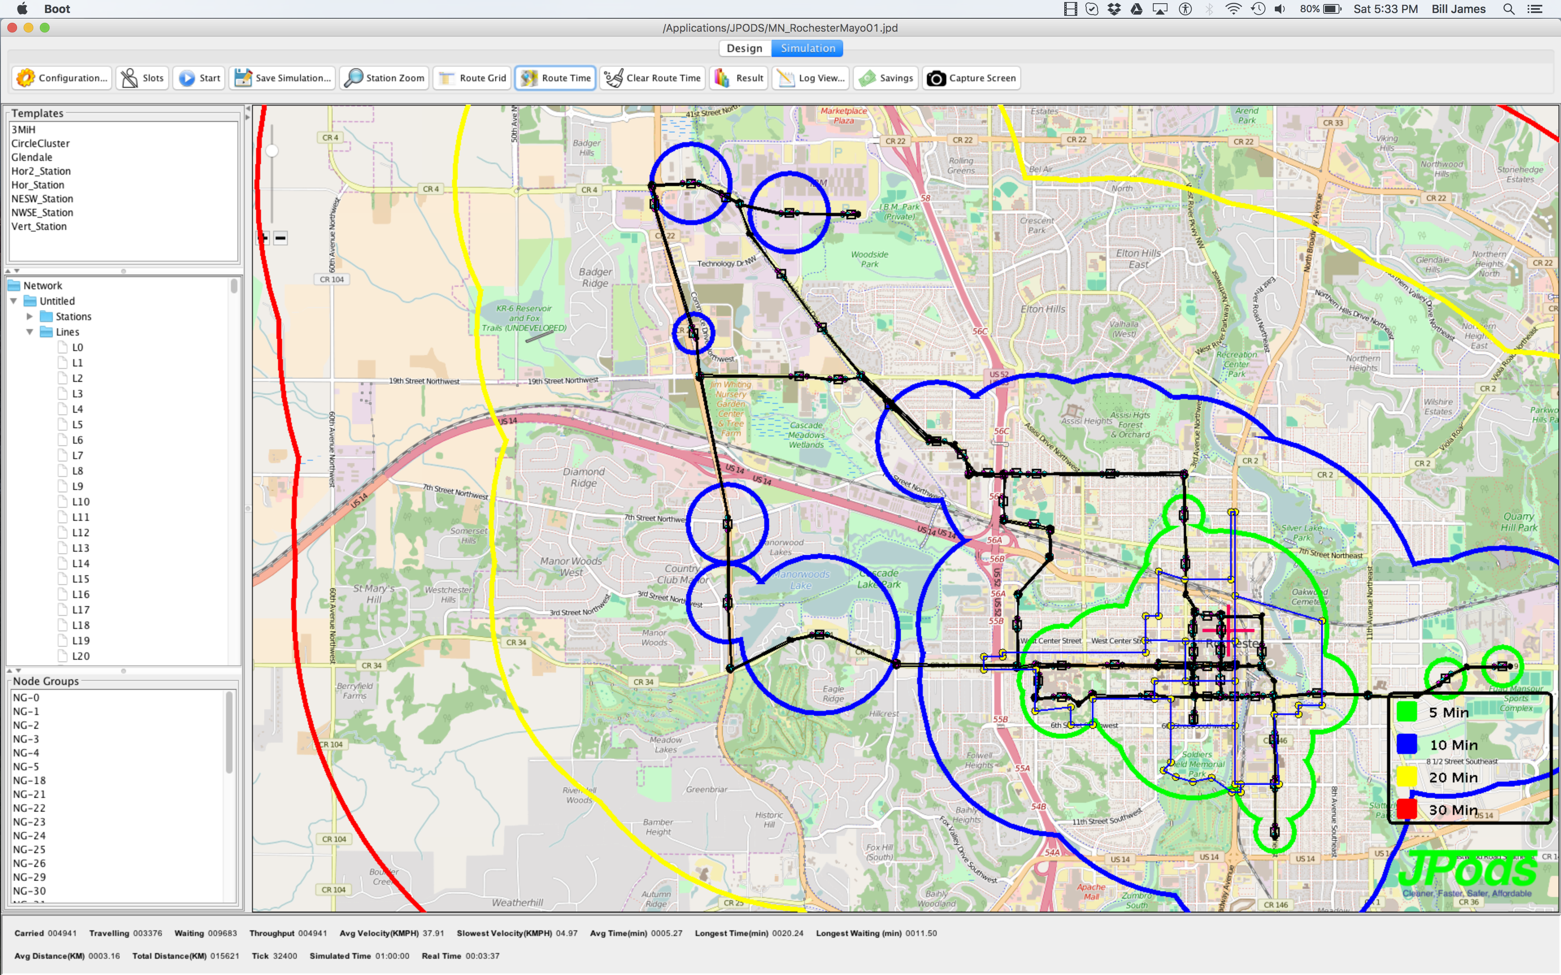The image size is (1561, 975).
Task: Click the Slots toolbar icon
Action: [x=130, y=78]
